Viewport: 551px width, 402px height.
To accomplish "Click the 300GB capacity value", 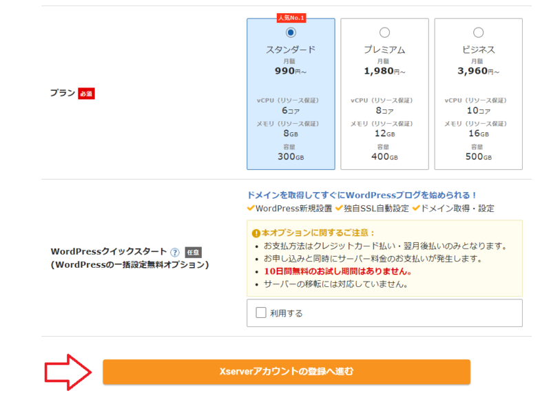I will 291,156.
